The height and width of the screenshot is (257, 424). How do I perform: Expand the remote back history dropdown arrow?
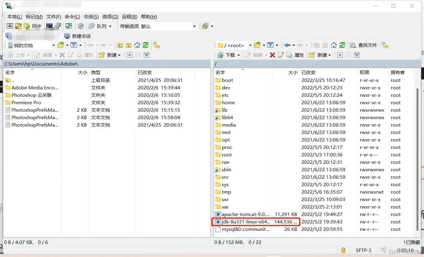coord(293,45)
